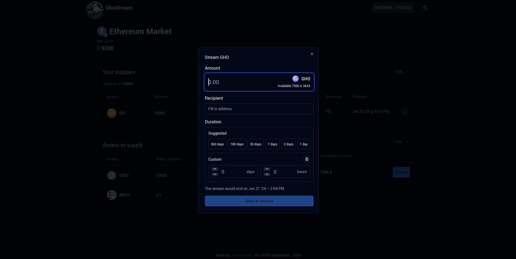Click the custom days number field
Screen dimensions: 516x259
pyautogui.click(x=233, y=172)
